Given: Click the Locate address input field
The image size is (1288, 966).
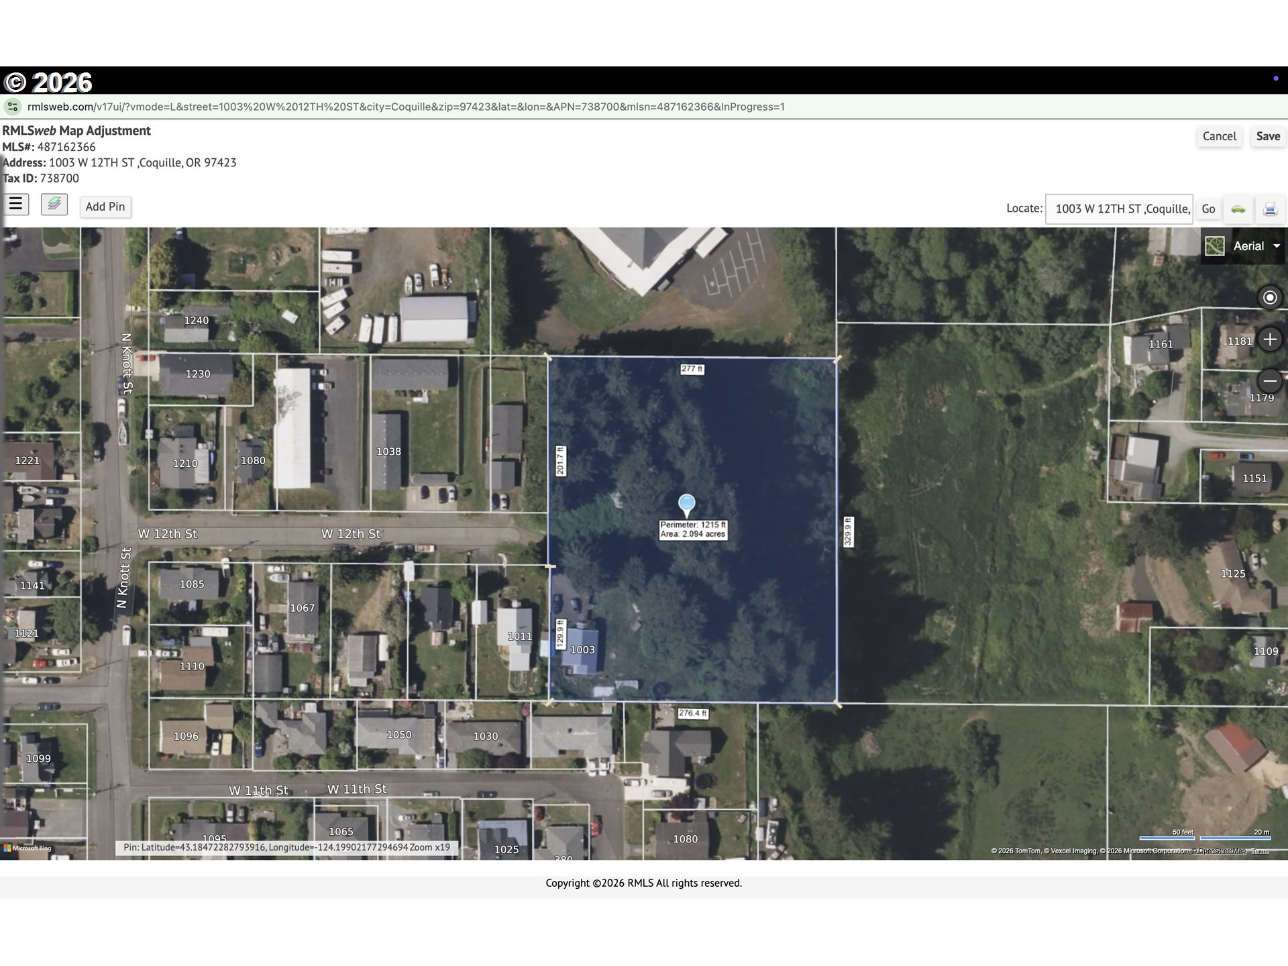Looking at the screenshot, I should coord(1119,209).
